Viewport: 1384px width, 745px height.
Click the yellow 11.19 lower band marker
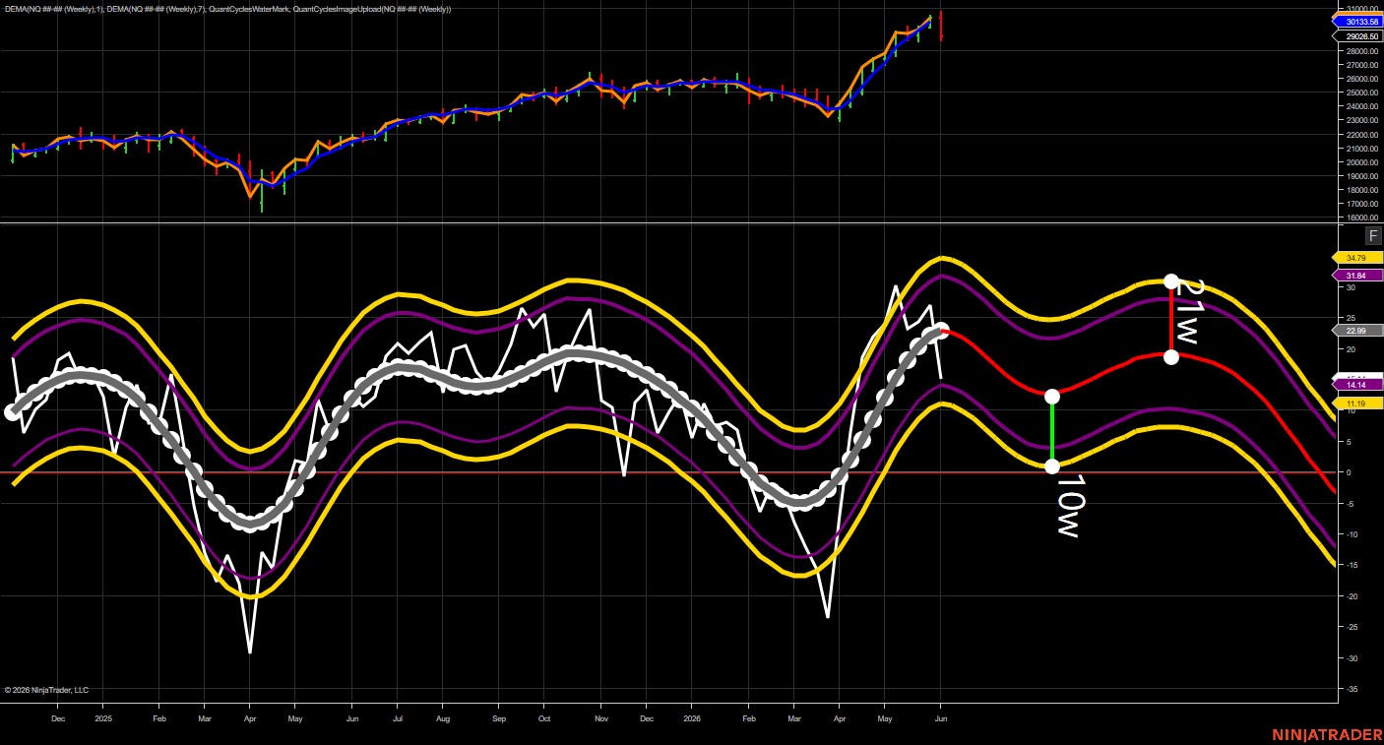1356,404
